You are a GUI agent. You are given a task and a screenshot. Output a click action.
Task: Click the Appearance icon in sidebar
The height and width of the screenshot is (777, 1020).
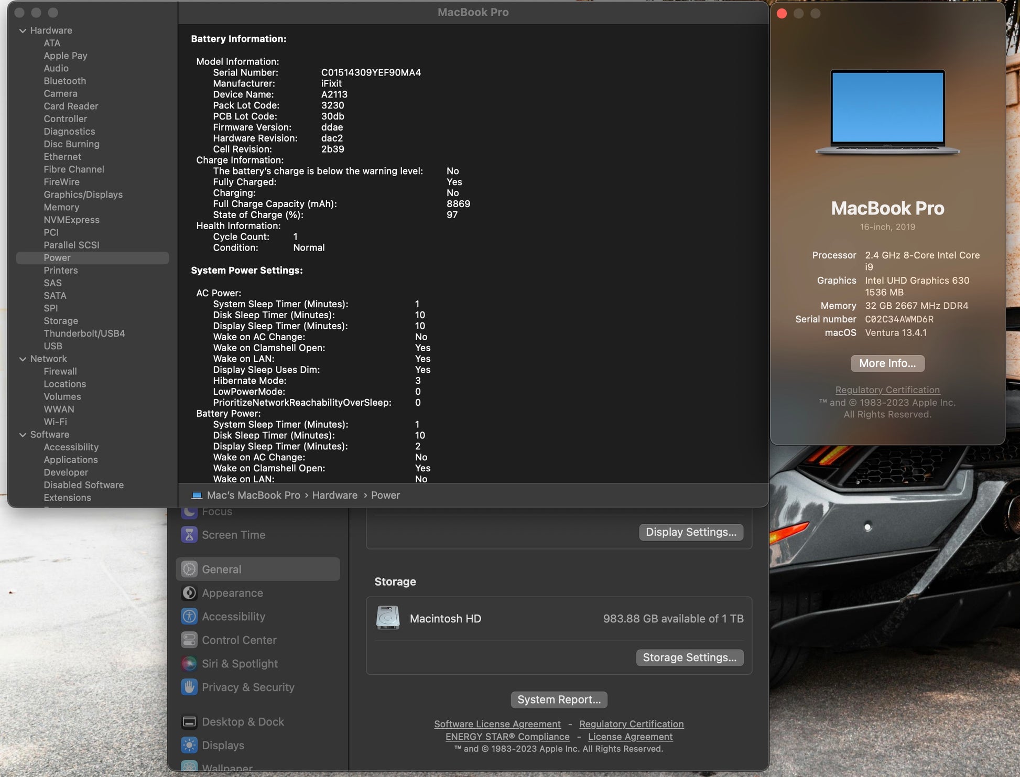tap(189, 593)
